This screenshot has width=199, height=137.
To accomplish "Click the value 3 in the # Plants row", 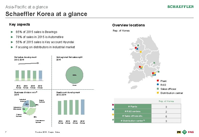I will pyautogui.click(x=166, y=107).
